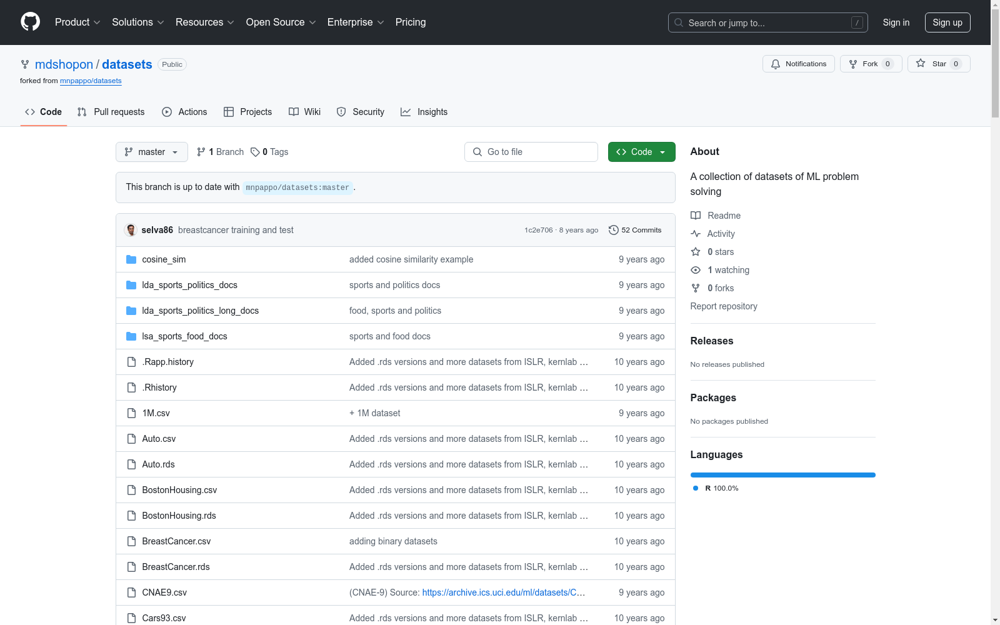This screenshot has width=1000, height=625.
Task: Click the star icon in Star button
Action: pos(921,63)
